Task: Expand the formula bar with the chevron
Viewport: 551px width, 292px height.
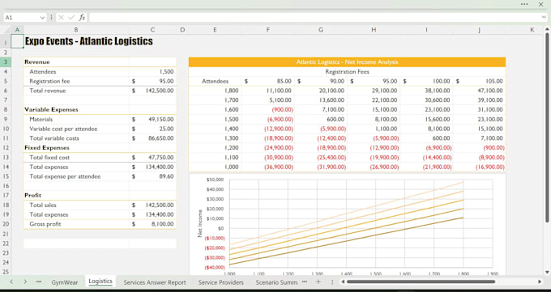Action: click(x=544, y=17)
